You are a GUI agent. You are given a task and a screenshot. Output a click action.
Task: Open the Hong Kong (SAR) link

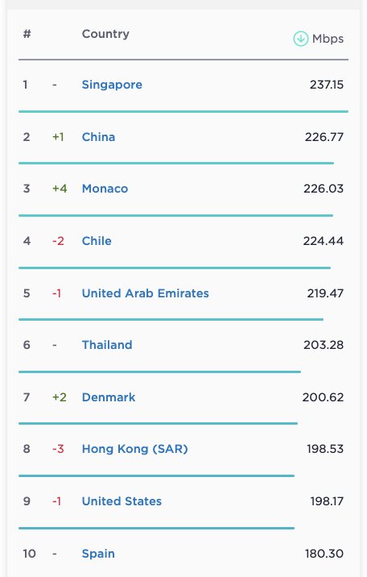135,449
